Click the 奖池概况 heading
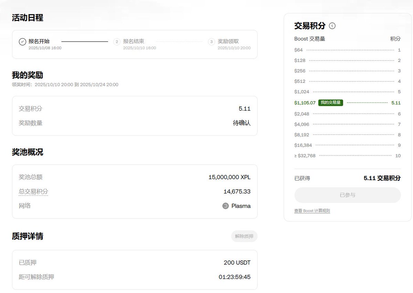Viewport: 413px width, 293px height. click(28, 152)
